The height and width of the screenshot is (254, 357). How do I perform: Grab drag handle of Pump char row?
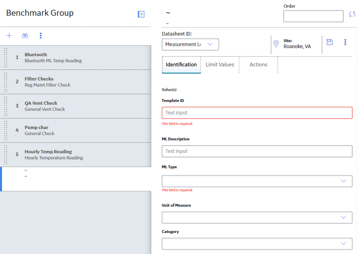click(6, 131)
